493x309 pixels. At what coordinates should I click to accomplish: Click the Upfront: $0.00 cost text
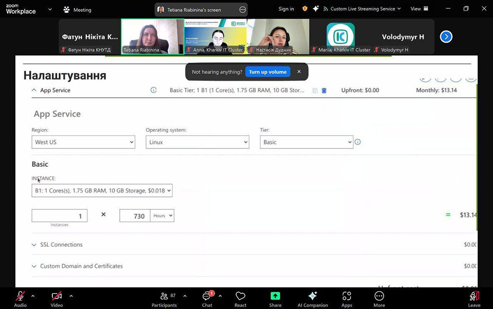click(360, 90)
